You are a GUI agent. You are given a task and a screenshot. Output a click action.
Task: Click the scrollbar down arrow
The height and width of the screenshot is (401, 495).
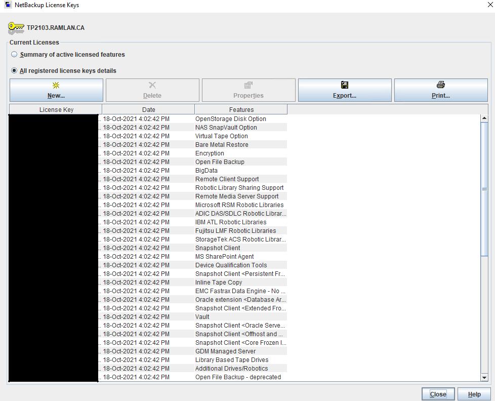(x=484, y=377)
